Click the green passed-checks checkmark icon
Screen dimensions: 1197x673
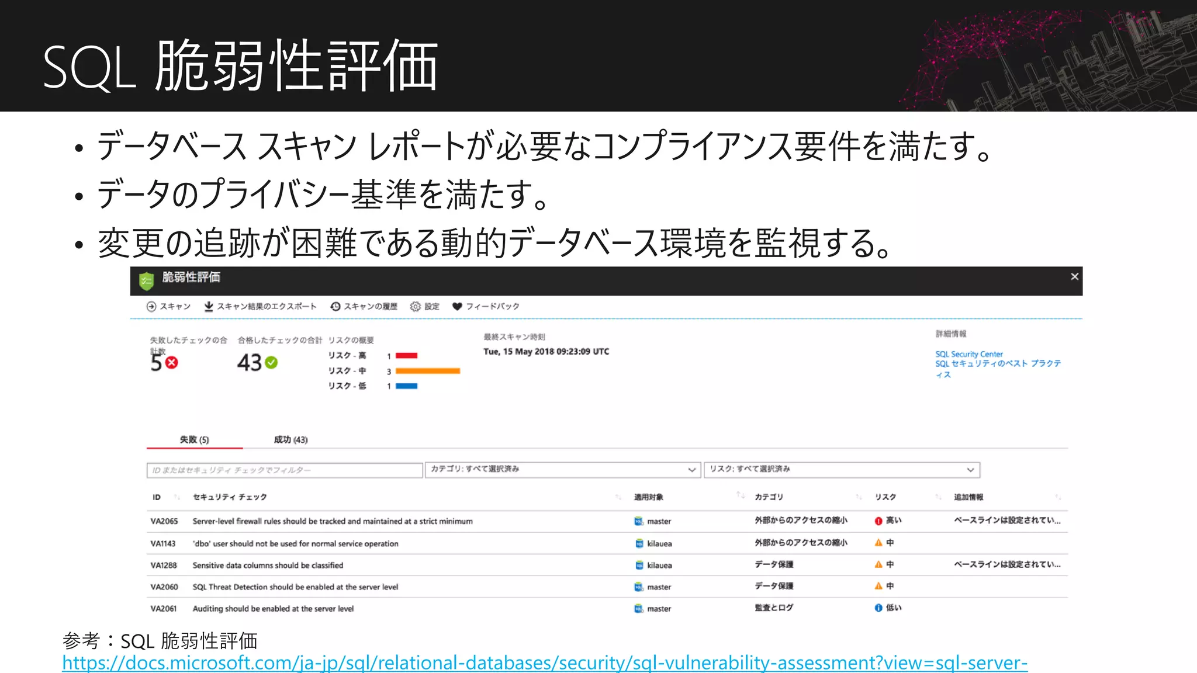pos(271,363)
